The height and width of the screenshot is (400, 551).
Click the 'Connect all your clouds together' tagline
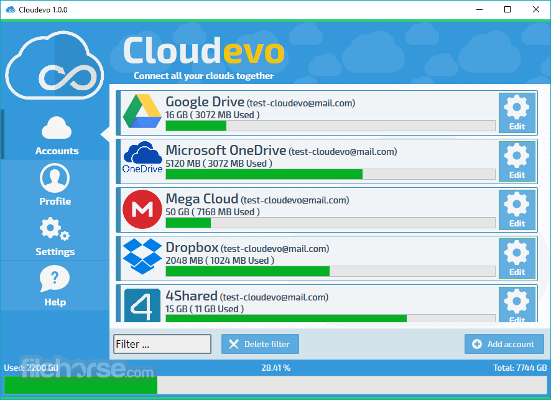[204, 76]
